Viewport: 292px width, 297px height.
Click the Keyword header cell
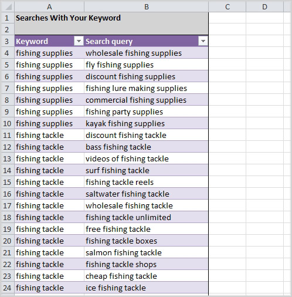pyautogui.click(x=49, y=41)
